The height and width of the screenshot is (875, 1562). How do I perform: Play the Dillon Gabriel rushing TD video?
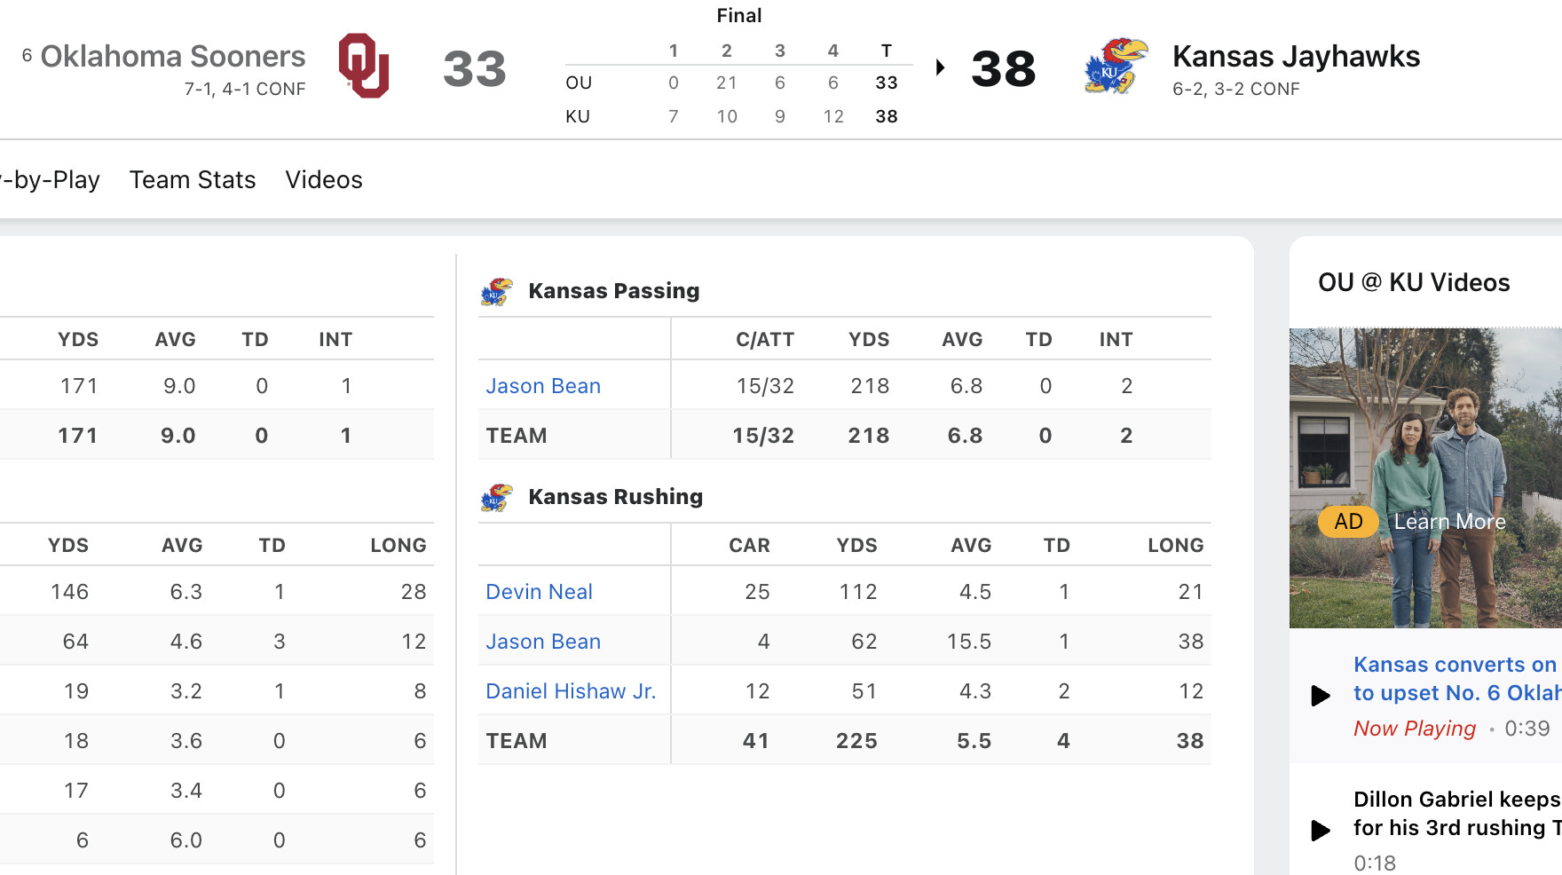[1321, 830]
